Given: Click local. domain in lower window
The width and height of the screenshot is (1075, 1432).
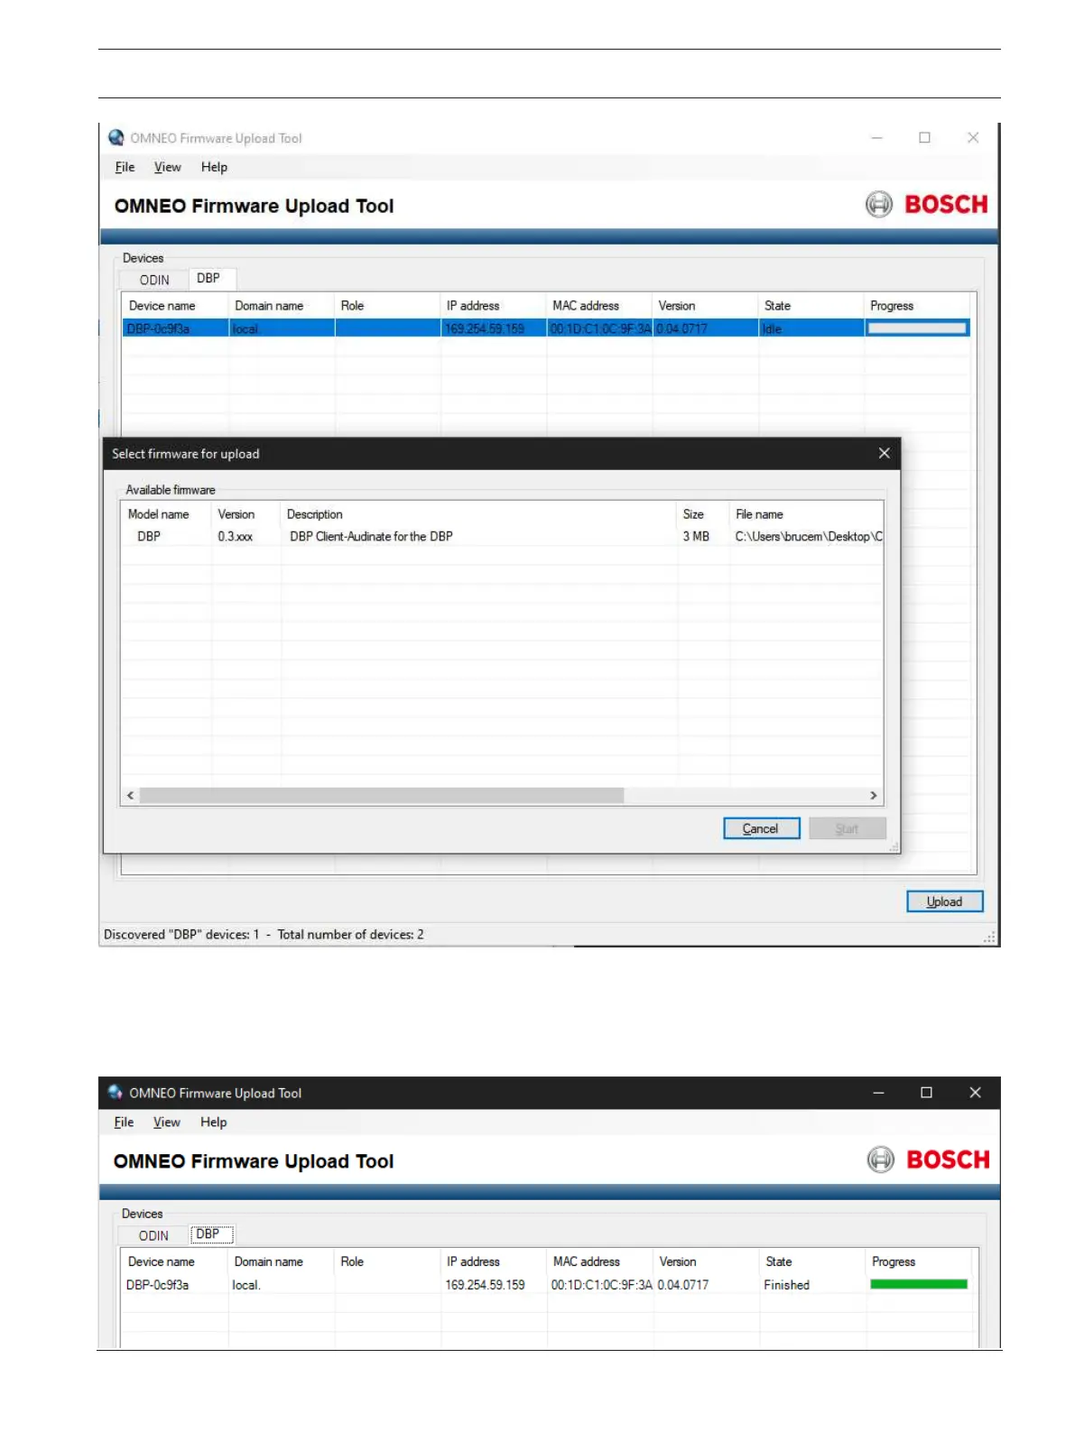Looking at the screenshot, I should (x=246, y=1285).
